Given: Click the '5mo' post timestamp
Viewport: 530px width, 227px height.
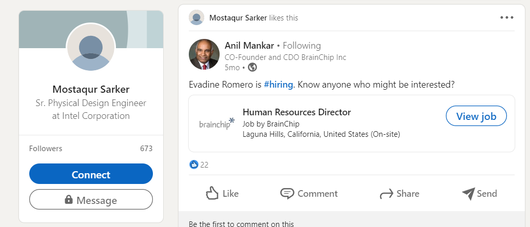Looking at the screenshot, I should 232,68.
